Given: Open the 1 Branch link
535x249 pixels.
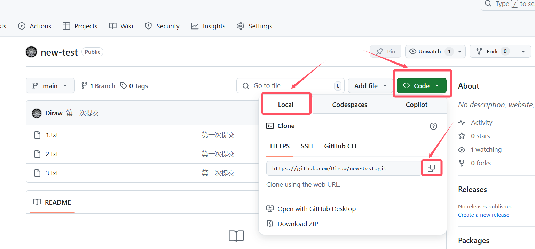Looking at the screenshot, I should click(98, 86).
